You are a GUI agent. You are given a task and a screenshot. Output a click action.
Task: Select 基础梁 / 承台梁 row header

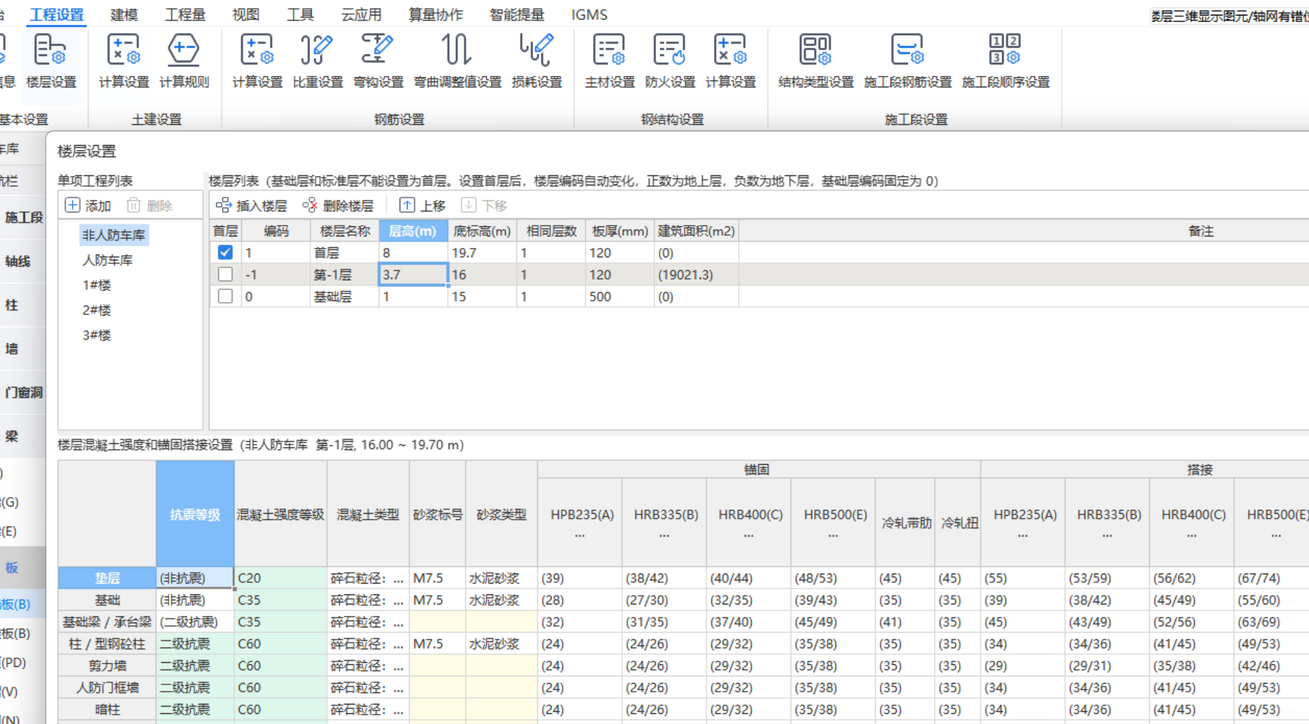click(x=107, y=622)
